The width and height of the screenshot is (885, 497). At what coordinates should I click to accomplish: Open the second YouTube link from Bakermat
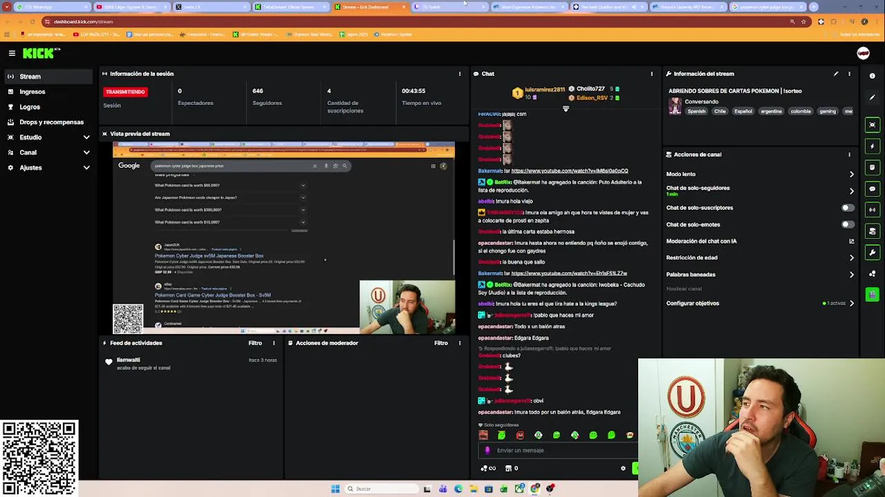(x=569, y=273)
